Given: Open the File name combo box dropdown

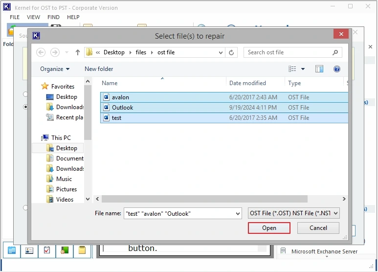Looking at the screenshot, I should (238, 214).
